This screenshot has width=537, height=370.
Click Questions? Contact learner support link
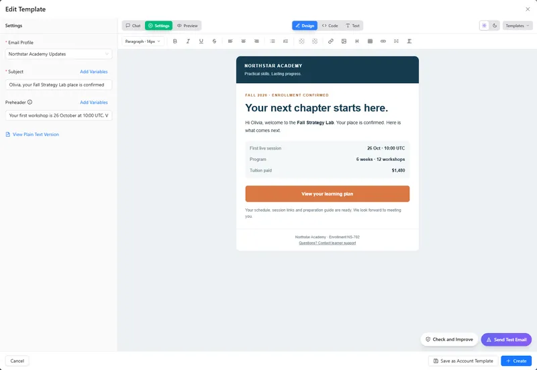click(x=328, y=243)
